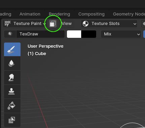This screenshot has width=145, height=128.
Task: Click the Texture Slots sphere icon
Action: (85, 24)
